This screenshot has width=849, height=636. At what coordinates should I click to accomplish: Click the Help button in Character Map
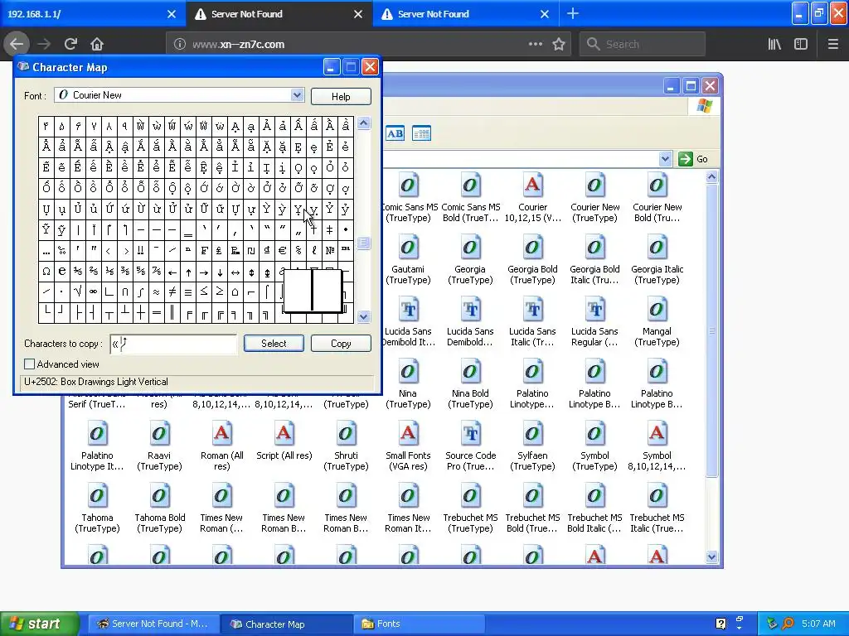(x=341, y=96)
